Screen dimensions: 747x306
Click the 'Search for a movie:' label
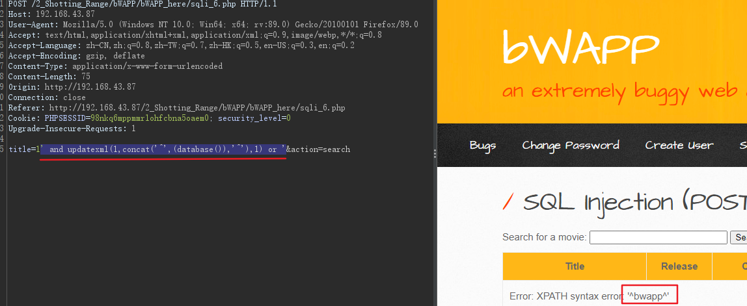545,237
